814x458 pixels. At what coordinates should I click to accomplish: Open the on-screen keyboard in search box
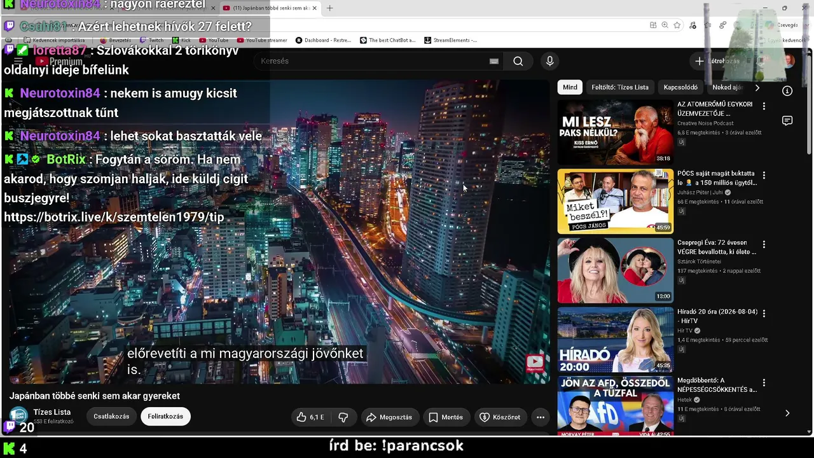tap(493, 61)
